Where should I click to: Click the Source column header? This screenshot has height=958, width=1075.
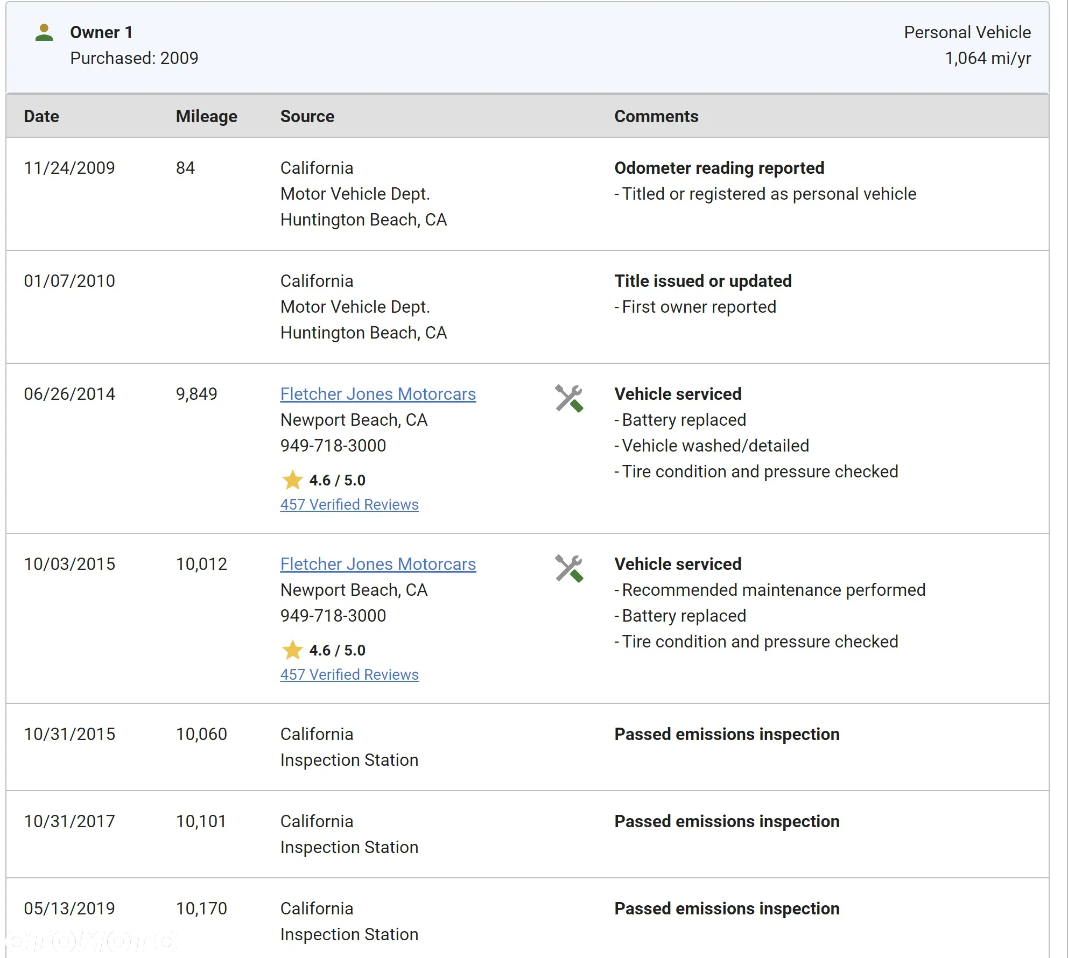(x=307, y=116)
